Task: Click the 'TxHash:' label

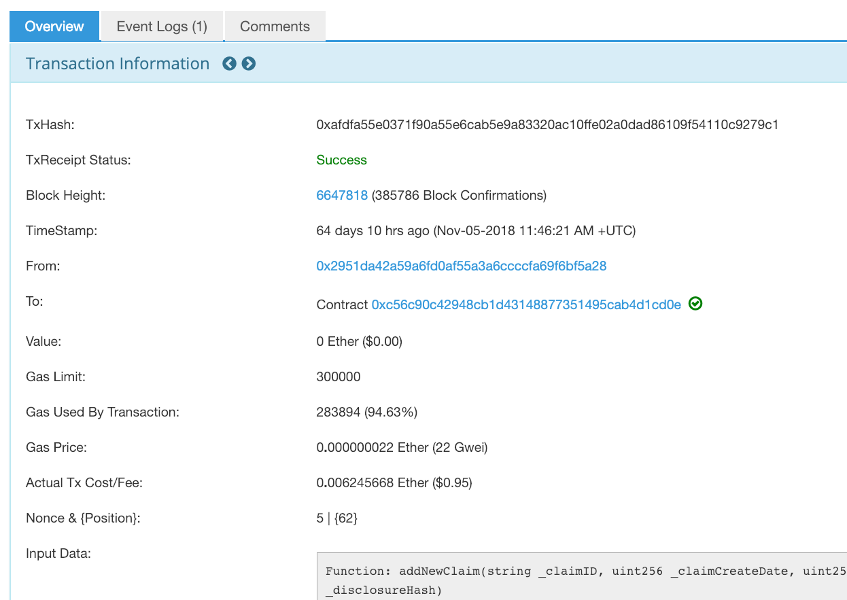Action: click(x=50, y=124)
